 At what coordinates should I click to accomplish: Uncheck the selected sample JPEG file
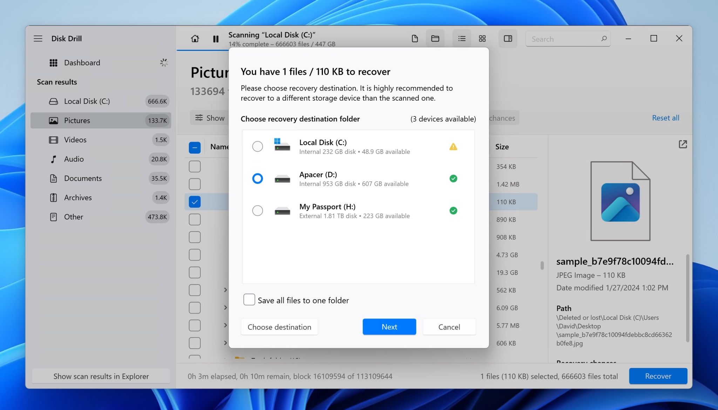(195, 202)
